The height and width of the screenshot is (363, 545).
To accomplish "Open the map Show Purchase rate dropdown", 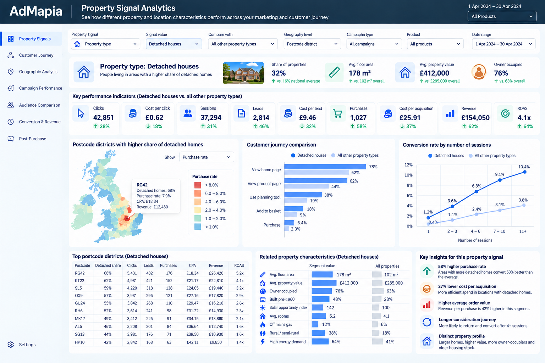I will [207, 157].
